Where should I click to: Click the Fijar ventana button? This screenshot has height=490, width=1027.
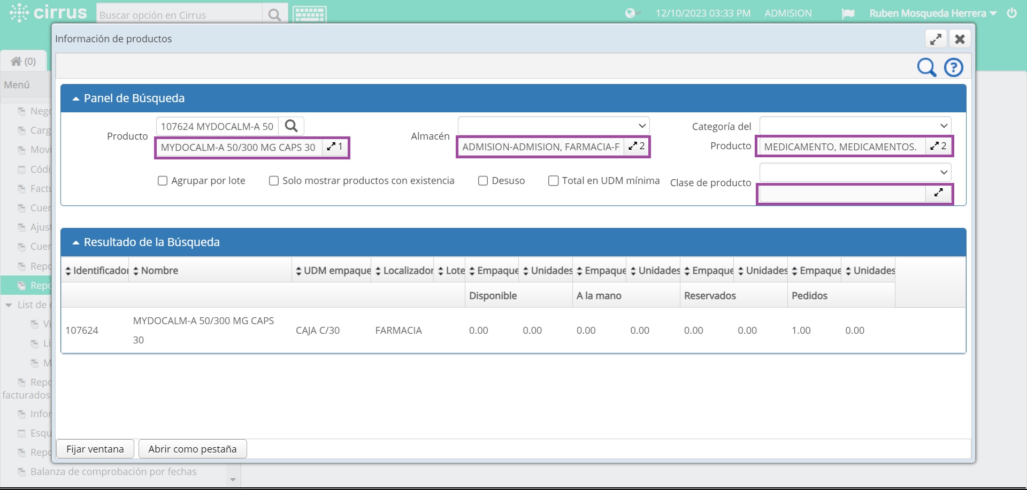pyautogui.click(x=95, y=449)
